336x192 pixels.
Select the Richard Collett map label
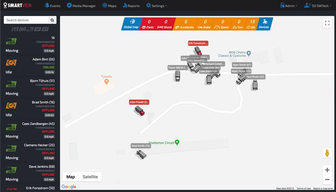[x=215, y=64]
